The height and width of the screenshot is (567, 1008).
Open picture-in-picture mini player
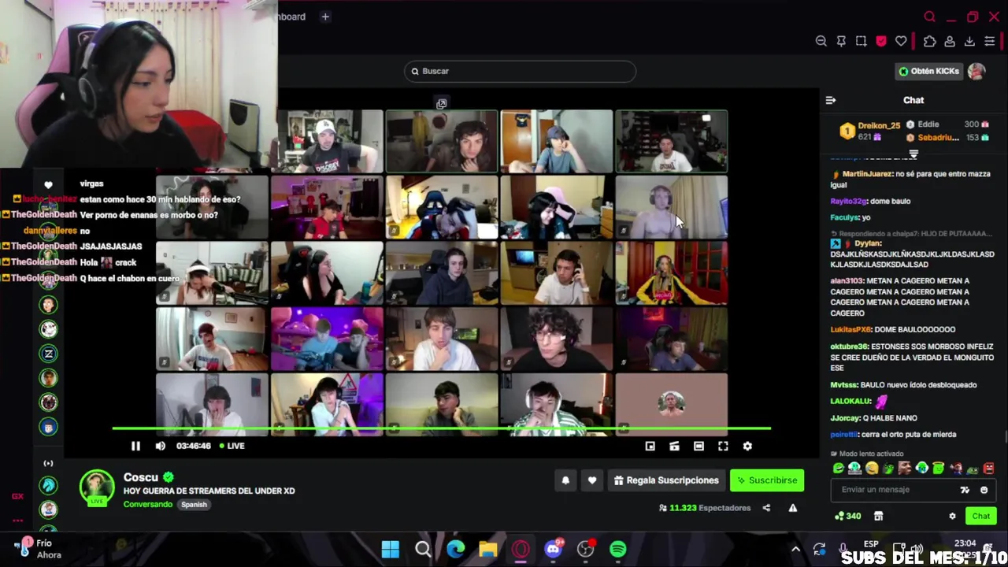tap(650, 447)
